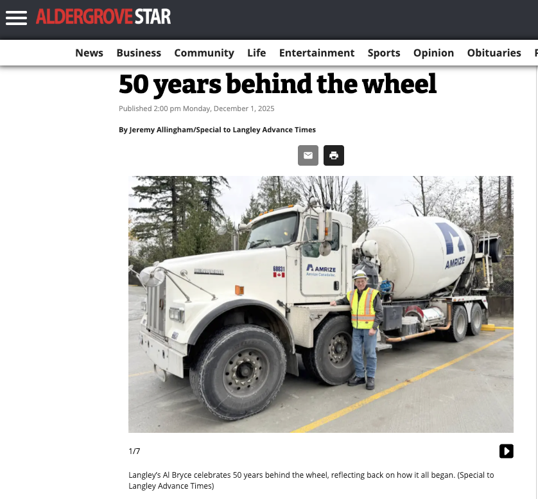538x499 pixels.
Task: Navigate to the Sports section
Action: 384,53
